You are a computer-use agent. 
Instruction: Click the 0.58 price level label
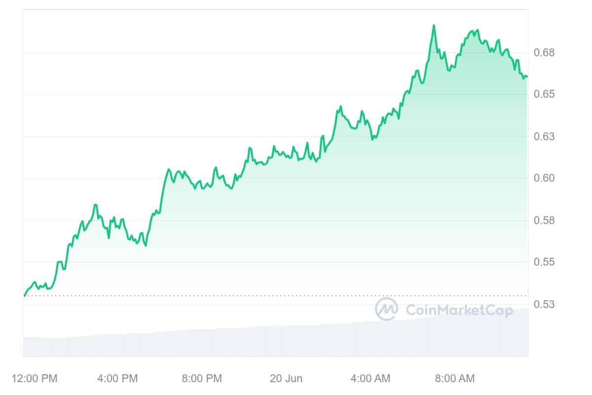pyautogui.click(x=545, y=220)
